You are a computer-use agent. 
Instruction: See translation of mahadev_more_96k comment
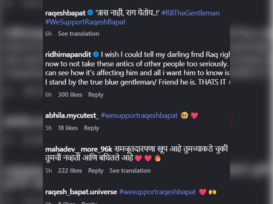coord(130,170)
